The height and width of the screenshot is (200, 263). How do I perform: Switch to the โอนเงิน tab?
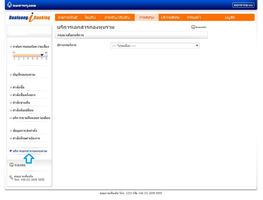pos(90,17)
